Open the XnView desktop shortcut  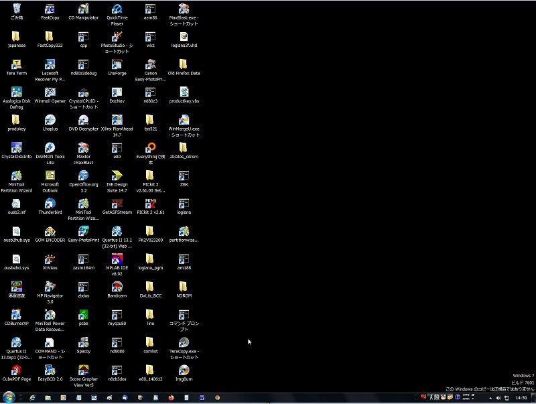pyautogui.click(x=50, y=259)
